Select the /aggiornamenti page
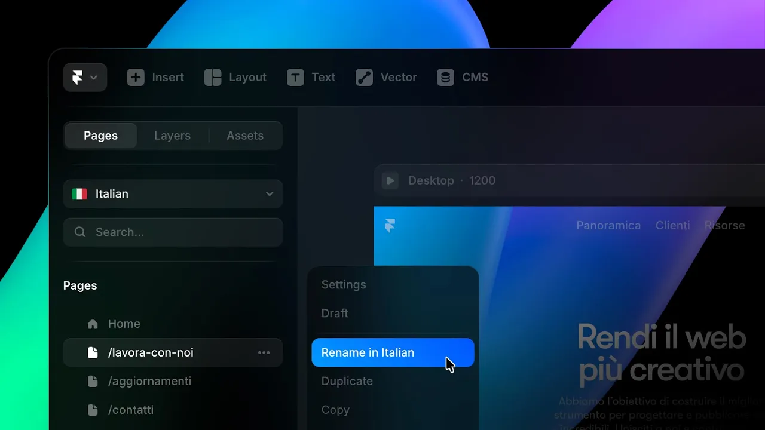 point(173,381)
